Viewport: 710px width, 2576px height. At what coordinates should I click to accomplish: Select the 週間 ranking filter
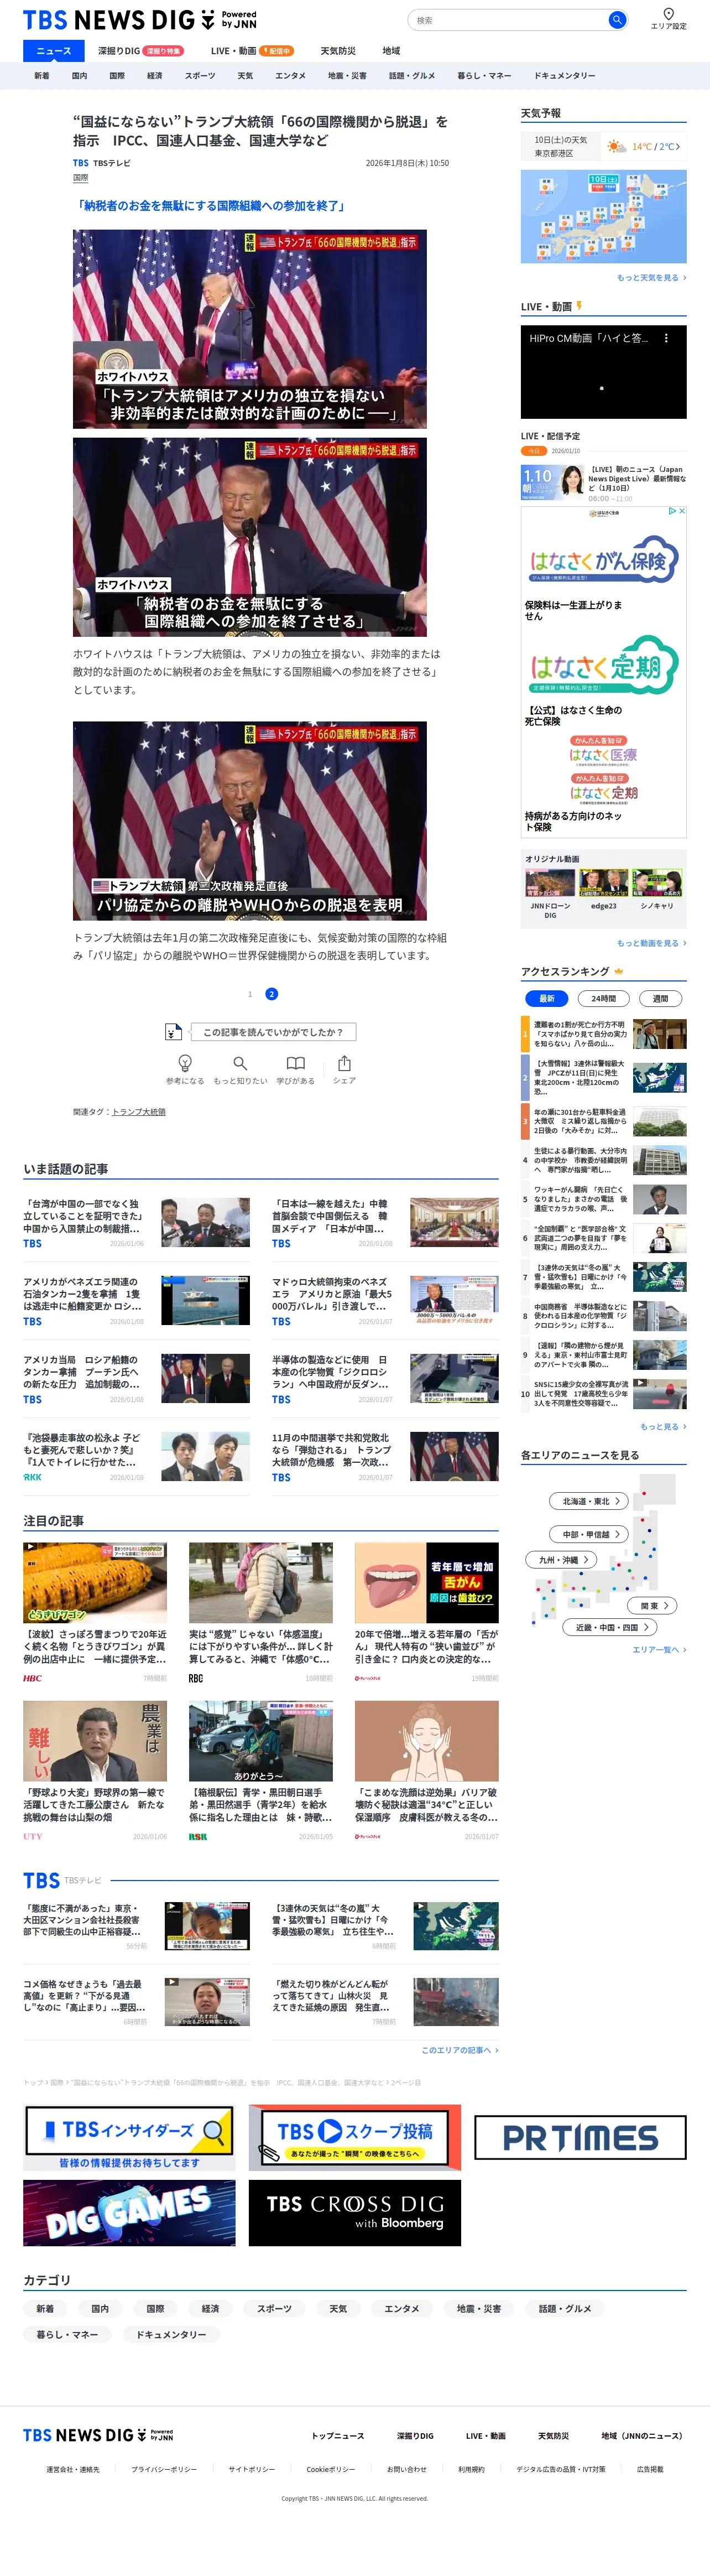coord(660,998)
